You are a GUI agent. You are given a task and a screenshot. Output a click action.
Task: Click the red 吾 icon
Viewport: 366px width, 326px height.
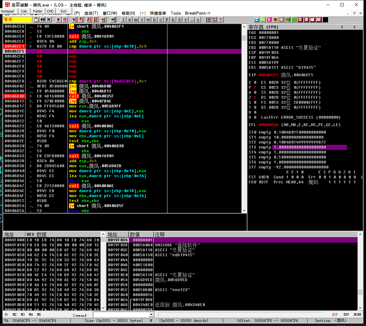[x=300, y=20]
